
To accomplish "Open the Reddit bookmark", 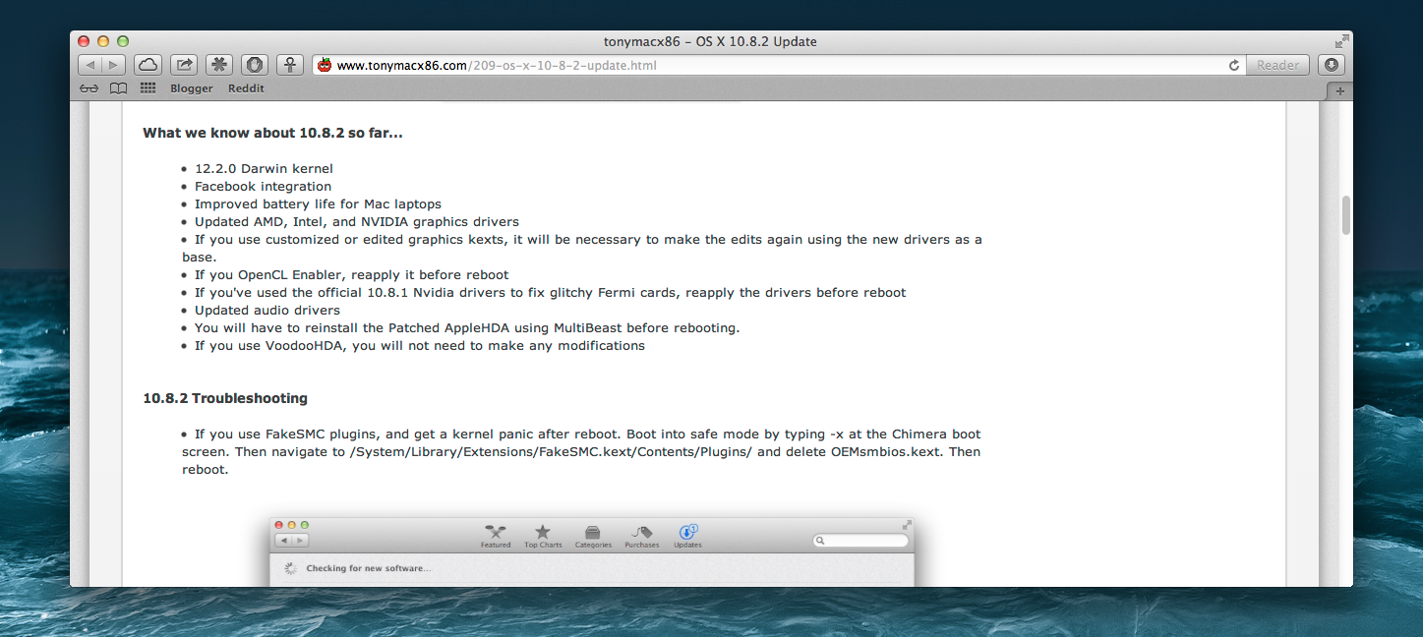I will pyautogui.click(x=246, y=88).
